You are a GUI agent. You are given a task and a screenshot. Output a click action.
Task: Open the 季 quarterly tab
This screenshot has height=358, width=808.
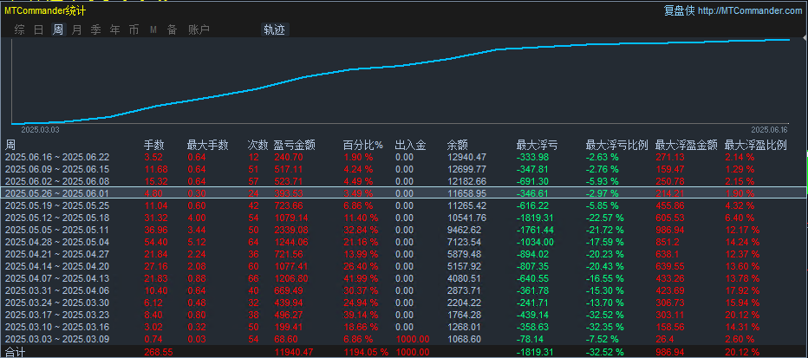[96, 29]
